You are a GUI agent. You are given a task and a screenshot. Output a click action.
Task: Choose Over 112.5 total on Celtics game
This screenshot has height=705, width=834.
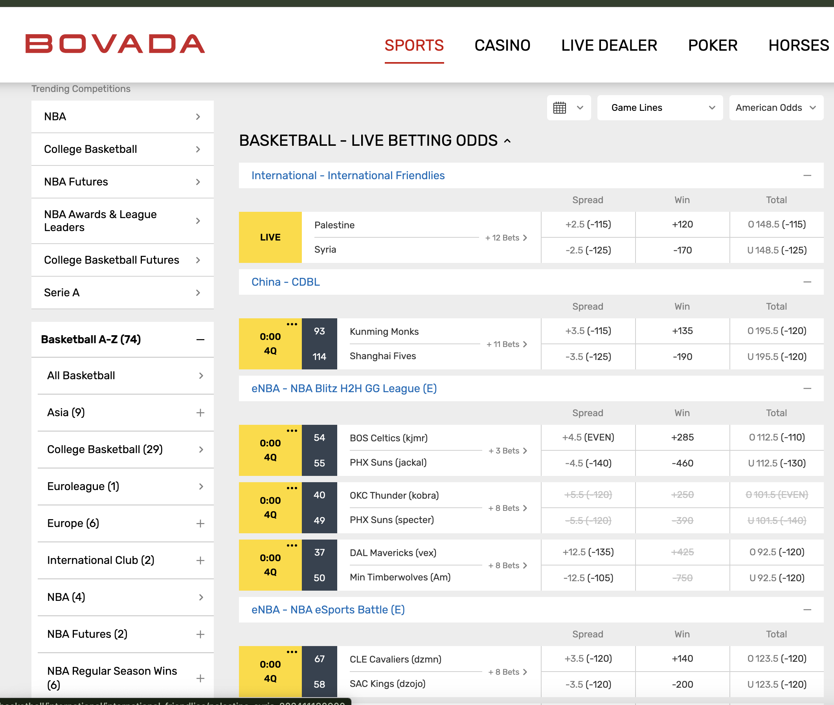[776, 438]
